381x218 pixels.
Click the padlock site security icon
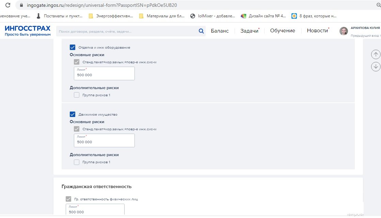21,5
